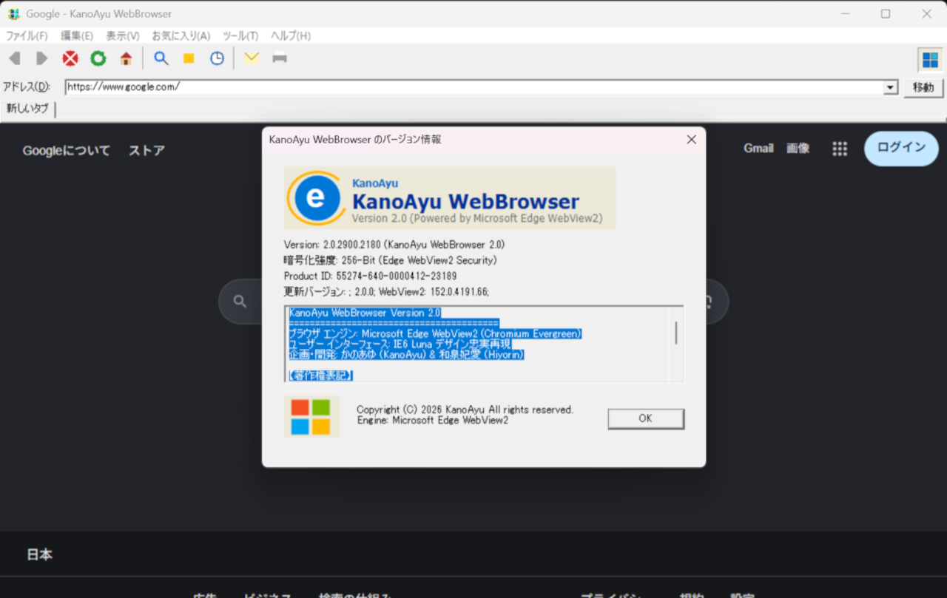Click the Windows flag throbber icon
Viewport: 947px width, 598px height.
coord(930,60)
